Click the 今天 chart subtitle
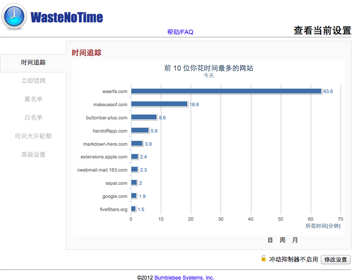 pos(209,75)
